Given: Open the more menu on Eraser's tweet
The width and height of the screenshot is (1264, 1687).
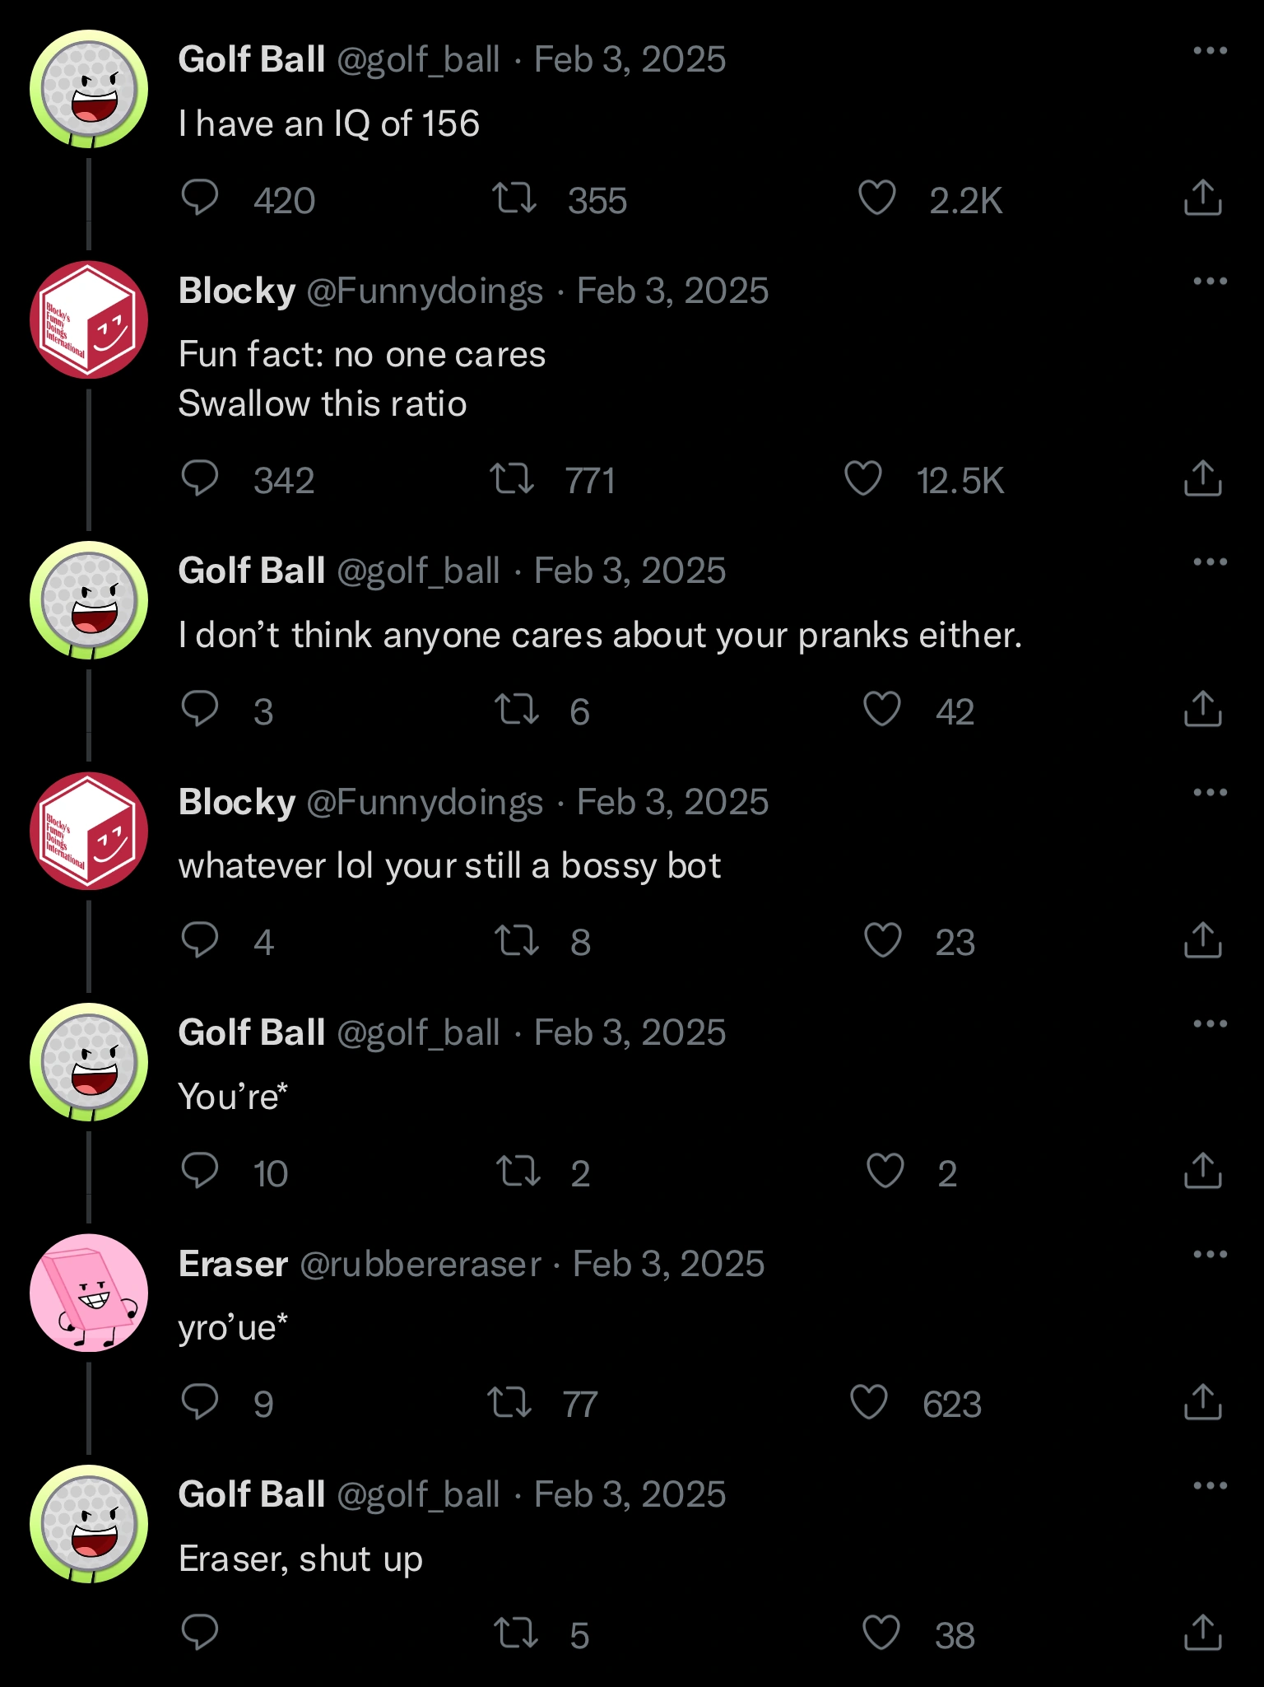Looking at the screenshot, I should point(1211,1252).
